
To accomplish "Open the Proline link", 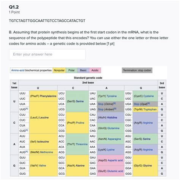I will click(80, 123).
